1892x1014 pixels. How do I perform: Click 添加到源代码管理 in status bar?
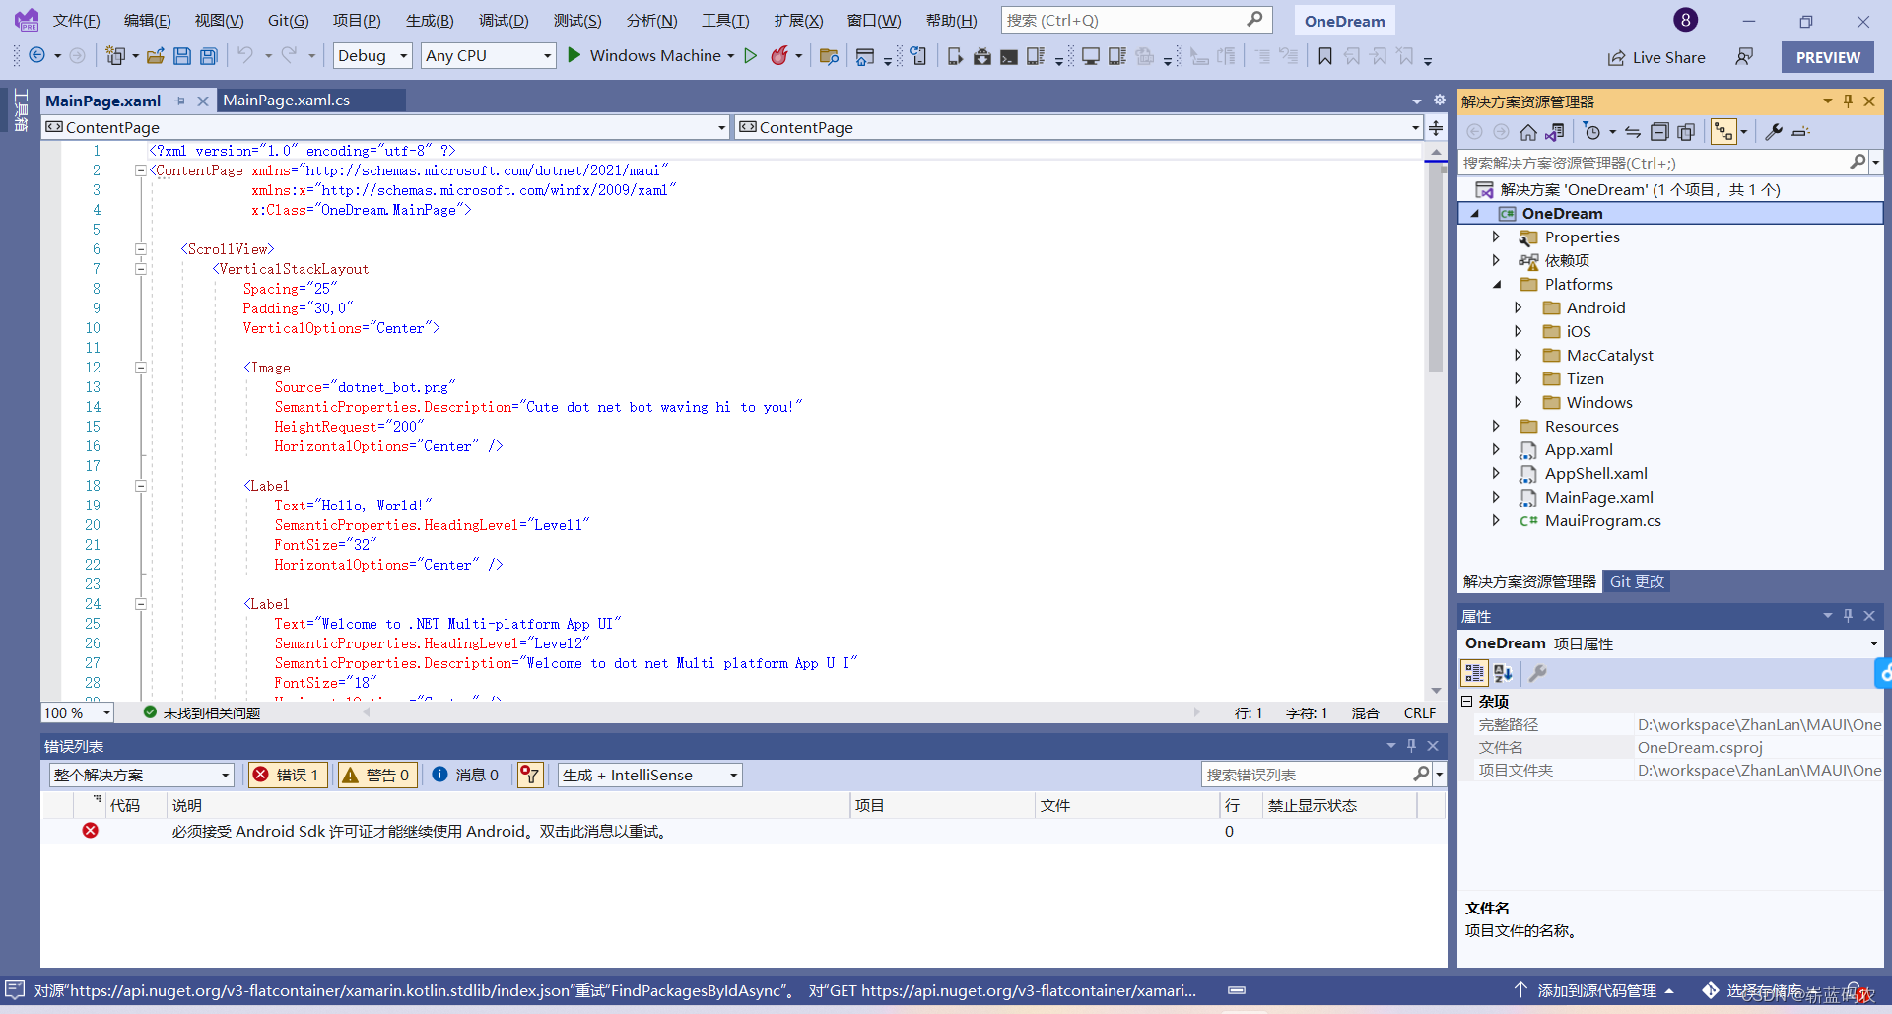1596,991
